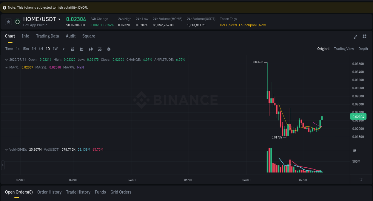Click the highlighted 0.02304 price label
373x201 pixels.
[x=358, y=116]
